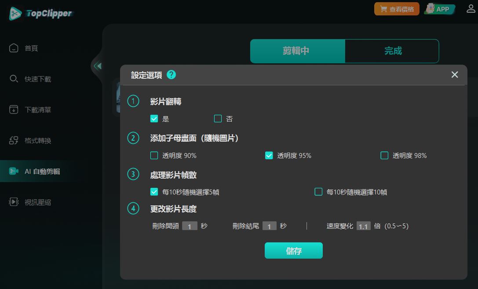Click the 儲存 save button
Viewport: 478px width, 289px height.
(x=293, y=251)
